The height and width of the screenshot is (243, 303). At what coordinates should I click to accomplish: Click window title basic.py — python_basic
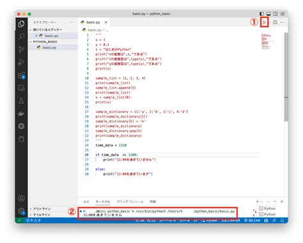151,14
